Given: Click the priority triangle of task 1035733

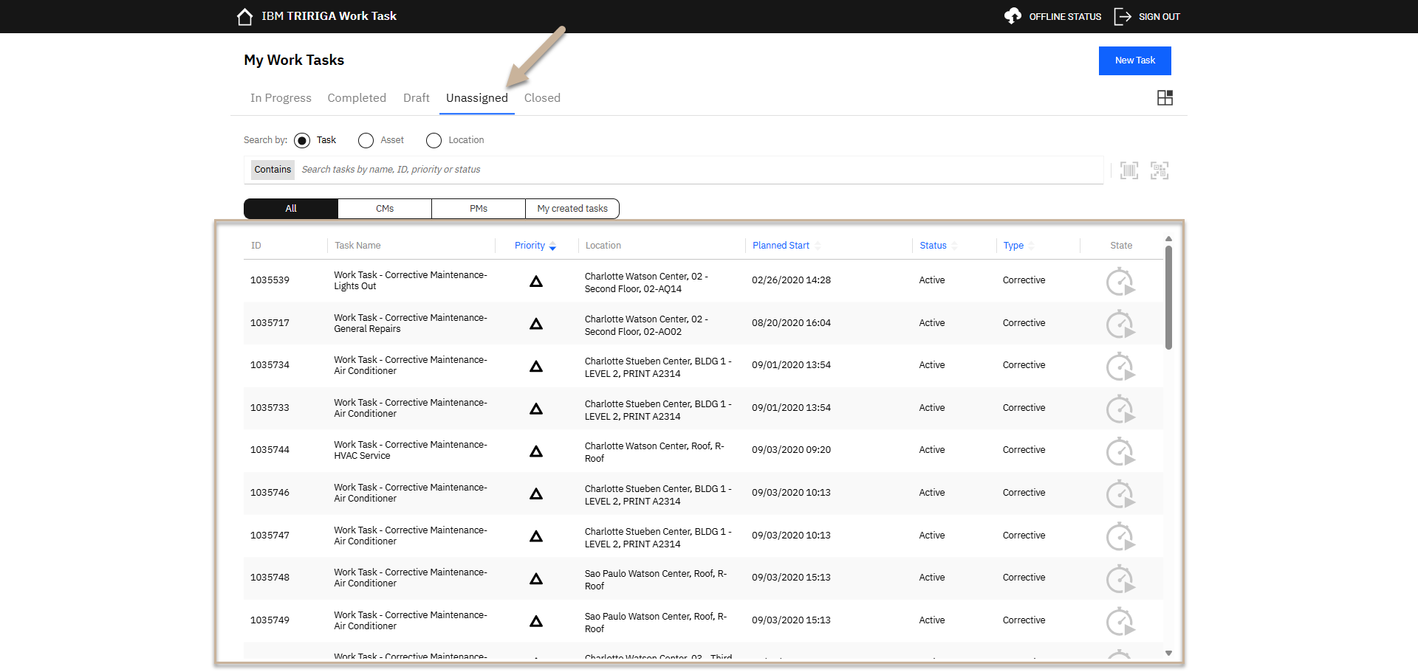Looking at the screenshot, I should [x=536, y=409].
